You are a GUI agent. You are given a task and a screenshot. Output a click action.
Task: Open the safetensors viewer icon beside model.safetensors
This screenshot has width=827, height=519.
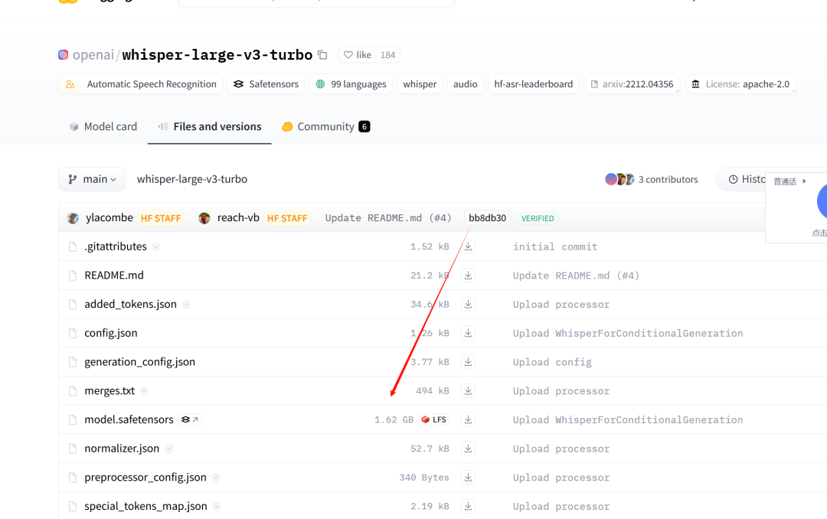pyautogui.click(x=190, y=419)
